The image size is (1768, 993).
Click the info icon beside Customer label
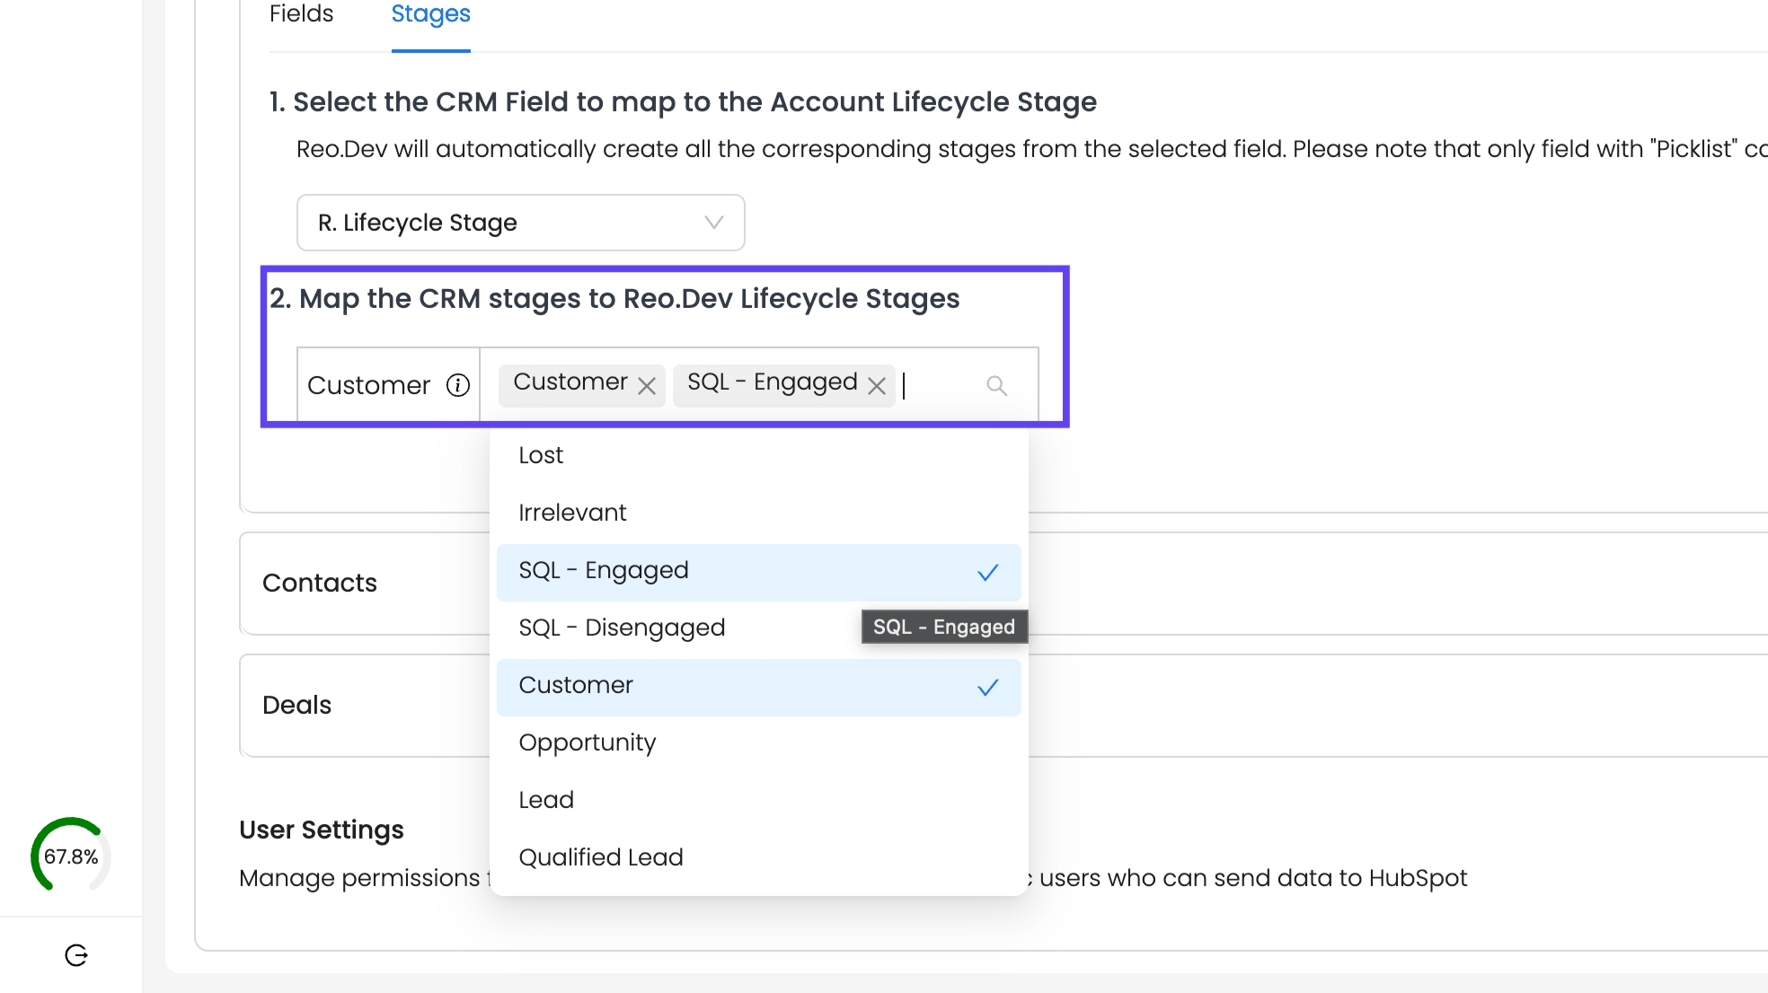(458, 385)
